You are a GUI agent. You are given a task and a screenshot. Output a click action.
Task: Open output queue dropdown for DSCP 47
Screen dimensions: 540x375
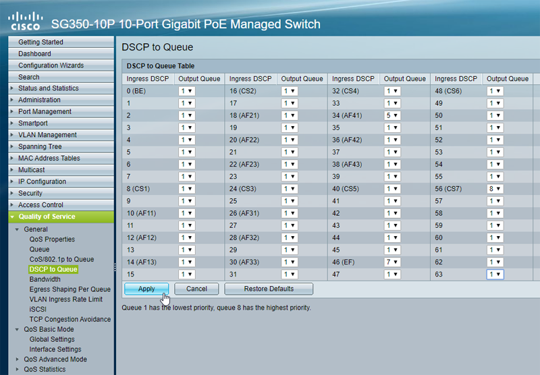[x=392, y=275]
